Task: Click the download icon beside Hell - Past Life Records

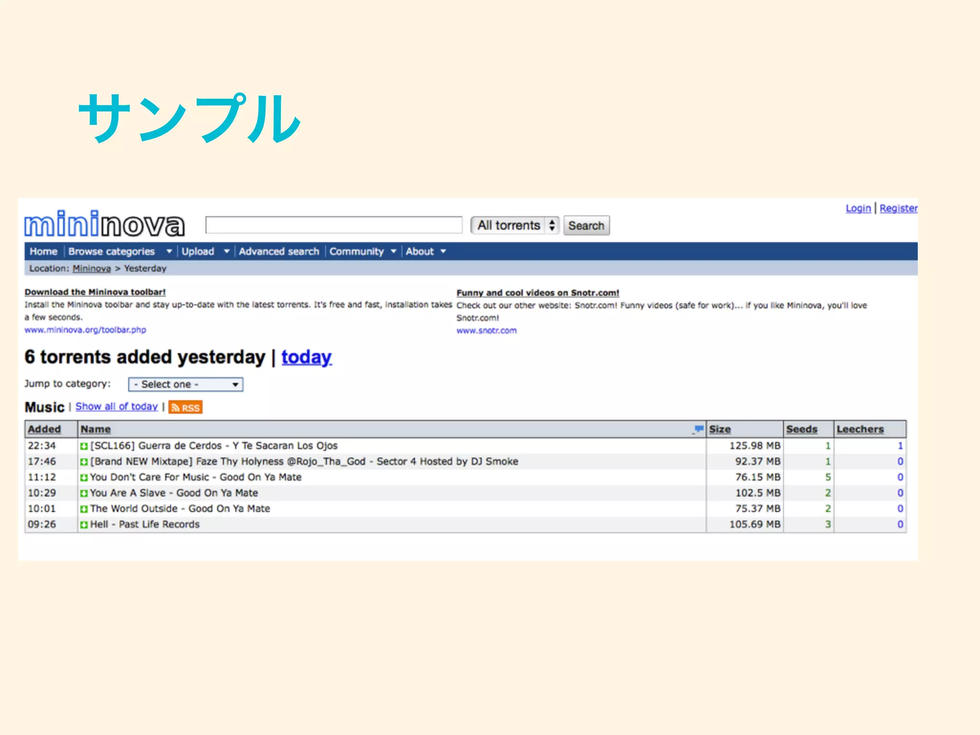Action: pos(84,525)
